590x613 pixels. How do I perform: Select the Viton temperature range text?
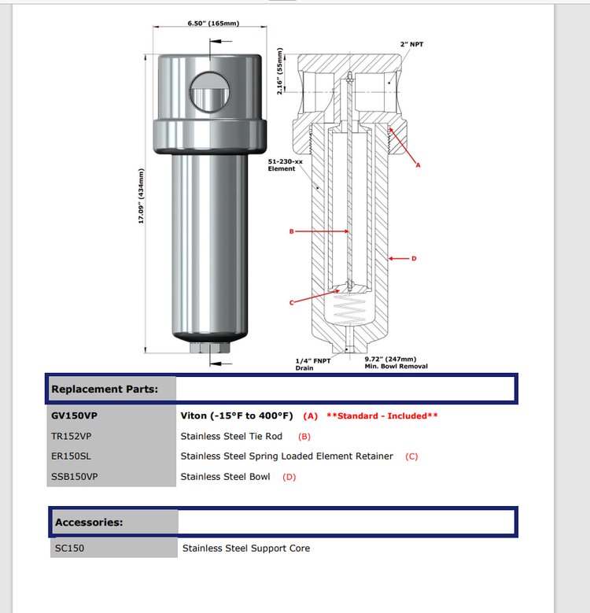coord(237,415)
